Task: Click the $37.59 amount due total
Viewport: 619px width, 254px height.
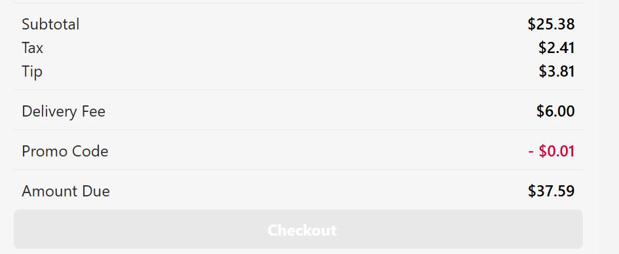Action: point(551,191)
